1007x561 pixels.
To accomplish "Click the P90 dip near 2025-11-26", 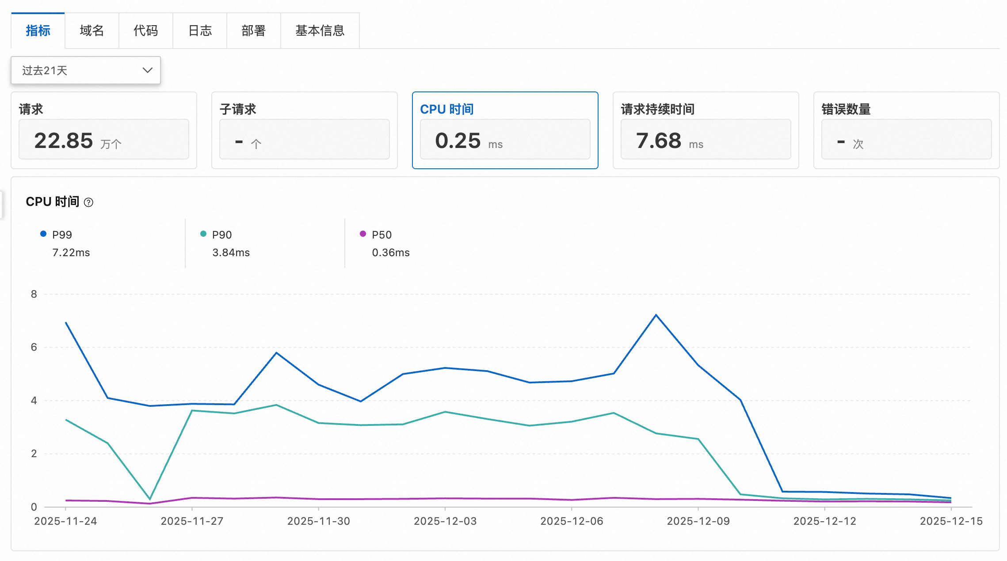I will [x=150, y=499].
